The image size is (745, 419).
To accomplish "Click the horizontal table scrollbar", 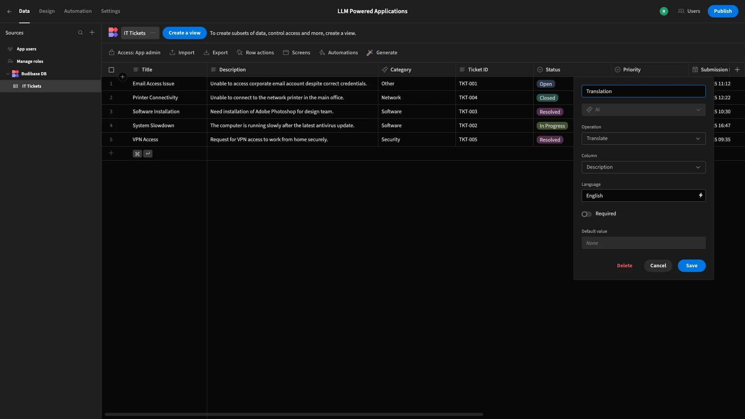I will pyautogui.click(x=294, y=414).
